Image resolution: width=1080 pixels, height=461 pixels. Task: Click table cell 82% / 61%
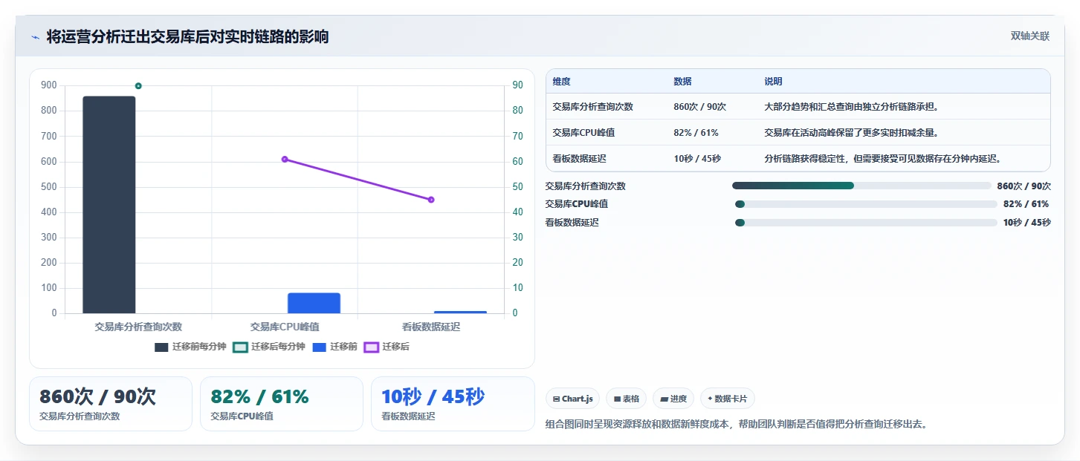[696, 133]
